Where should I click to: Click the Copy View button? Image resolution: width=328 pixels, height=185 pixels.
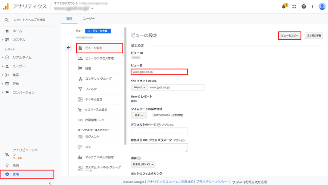pos(289,35)
